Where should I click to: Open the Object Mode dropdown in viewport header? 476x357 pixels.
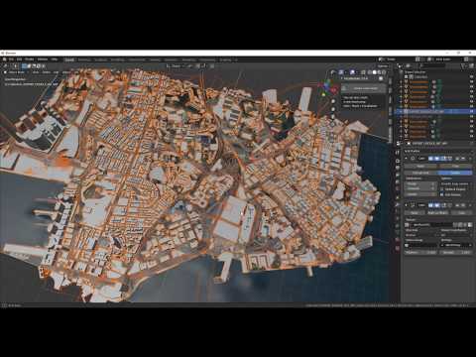point(16,72)
